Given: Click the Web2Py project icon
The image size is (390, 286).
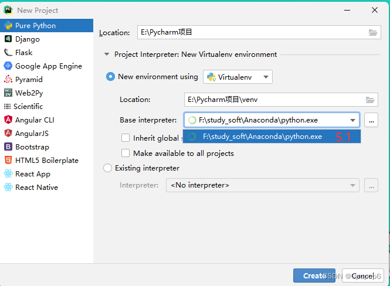Looking at the screenshot, I should coord(8,93).
